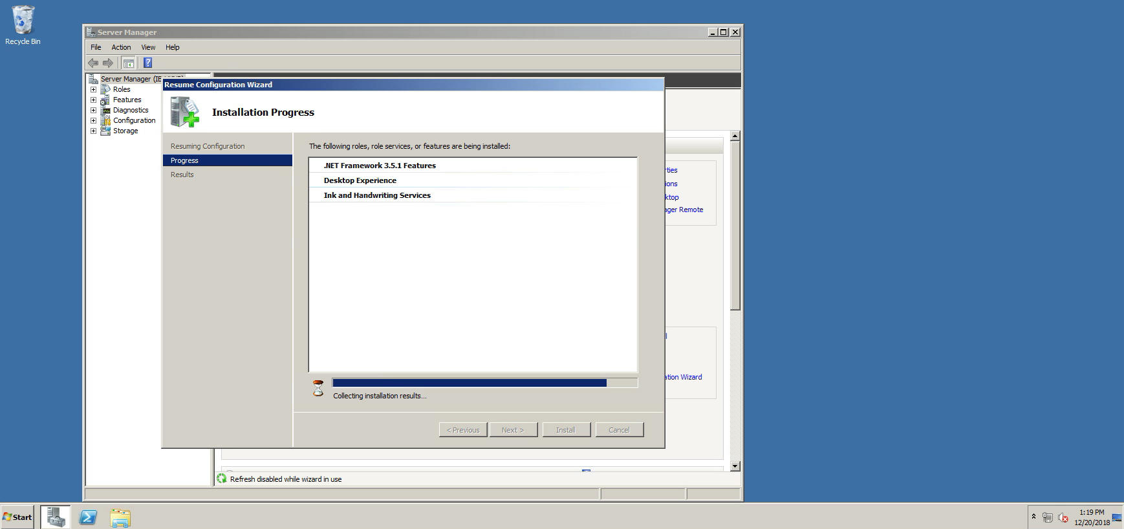The width and height of the screenshot is (1124, 529).
Task: Click 'Refresh disabled while wizard in use' text
Action: click(286, 479)
